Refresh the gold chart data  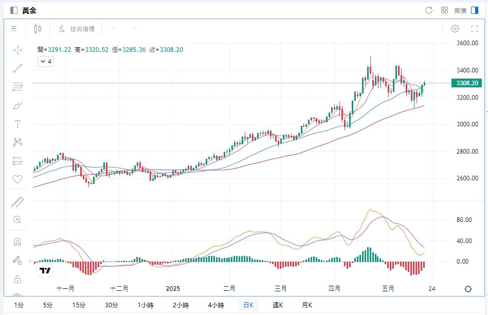(429, 10)
